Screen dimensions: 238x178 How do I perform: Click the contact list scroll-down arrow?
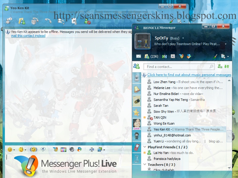pos(229,168)
